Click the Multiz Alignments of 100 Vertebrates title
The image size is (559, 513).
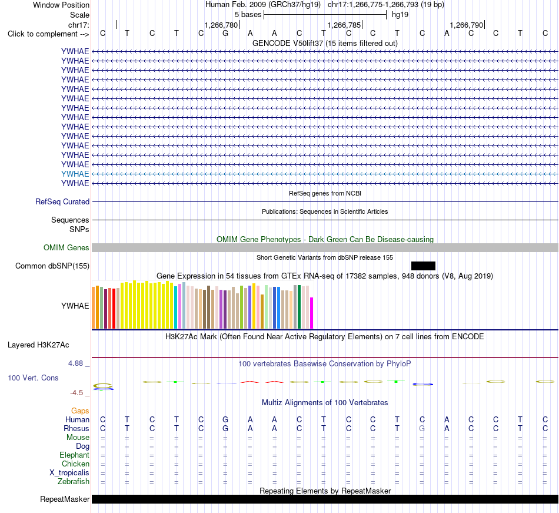coord(325,403)
